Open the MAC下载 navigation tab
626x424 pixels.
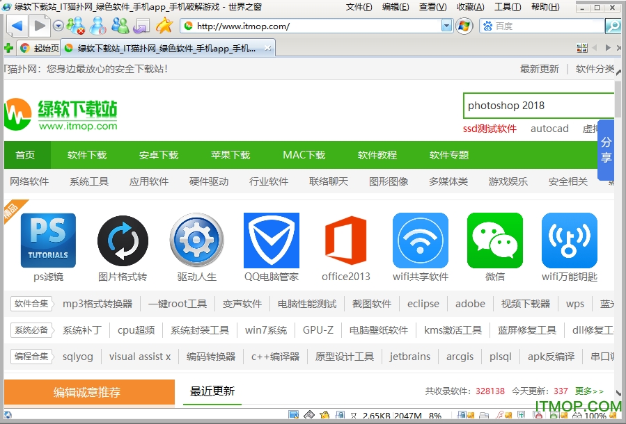(x=304, y=155)
